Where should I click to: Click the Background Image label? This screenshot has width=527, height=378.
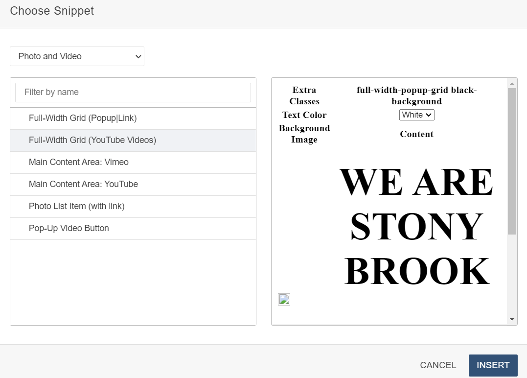click(304, 134)
